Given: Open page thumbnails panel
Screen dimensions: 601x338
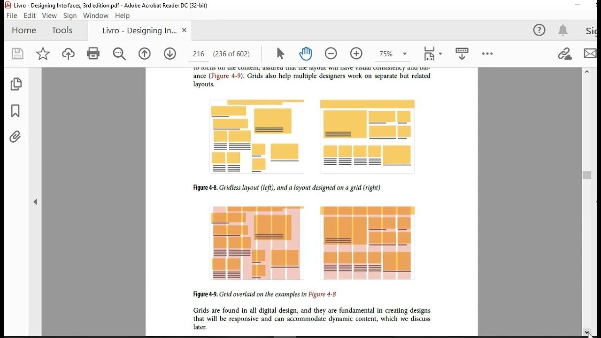Looking at the screenshot, I should [16, 84].
